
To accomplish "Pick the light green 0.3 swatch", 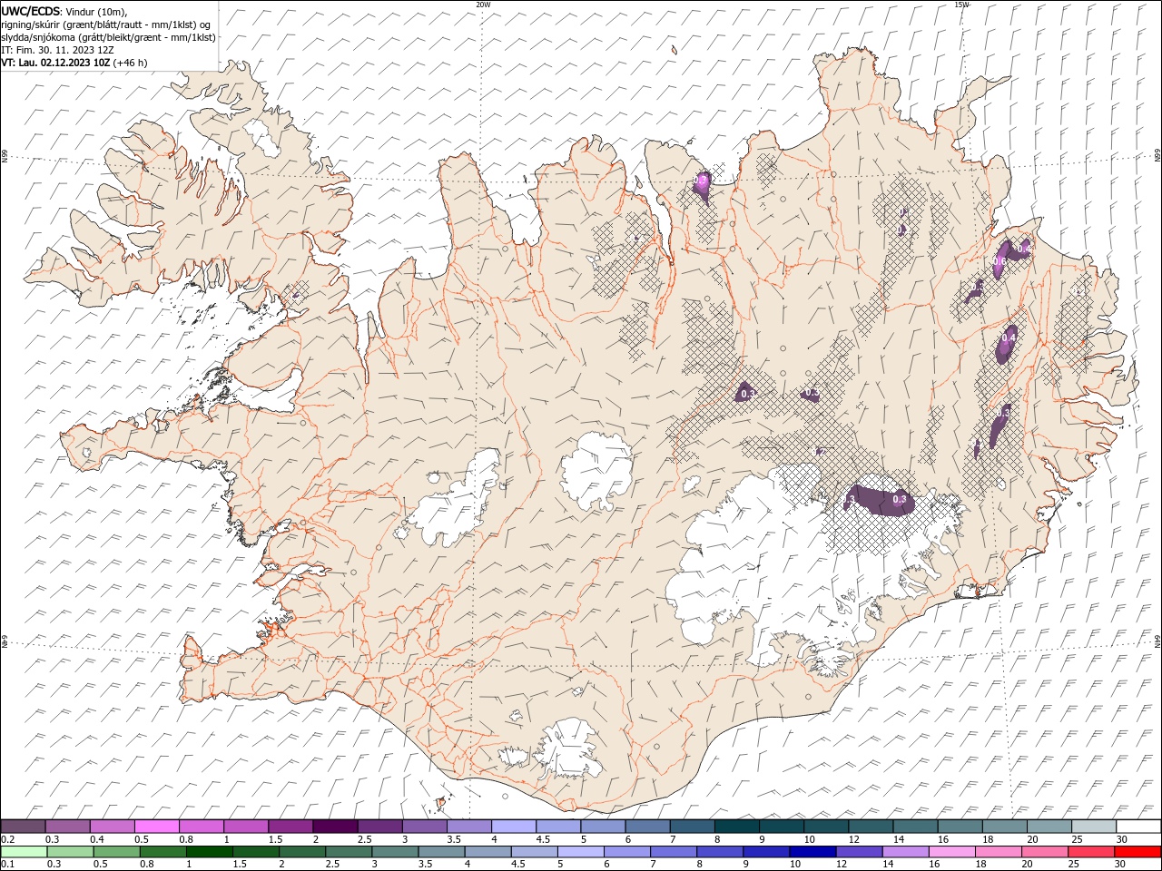I will pos(70,852).
